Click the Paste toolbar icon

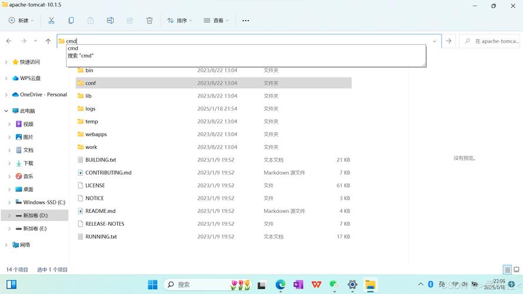tap(91, 21)
